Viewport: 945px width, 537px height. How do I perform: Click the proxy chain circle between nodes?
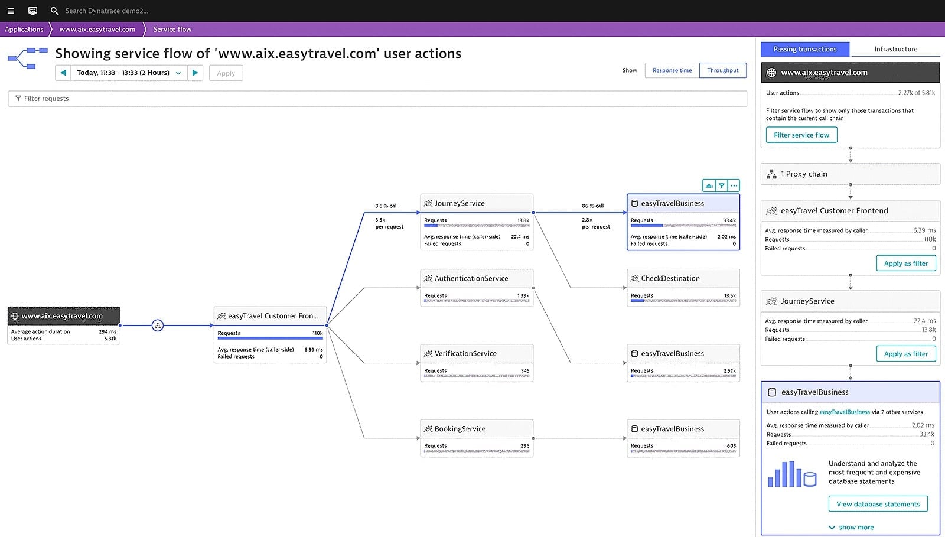point(158,325)
